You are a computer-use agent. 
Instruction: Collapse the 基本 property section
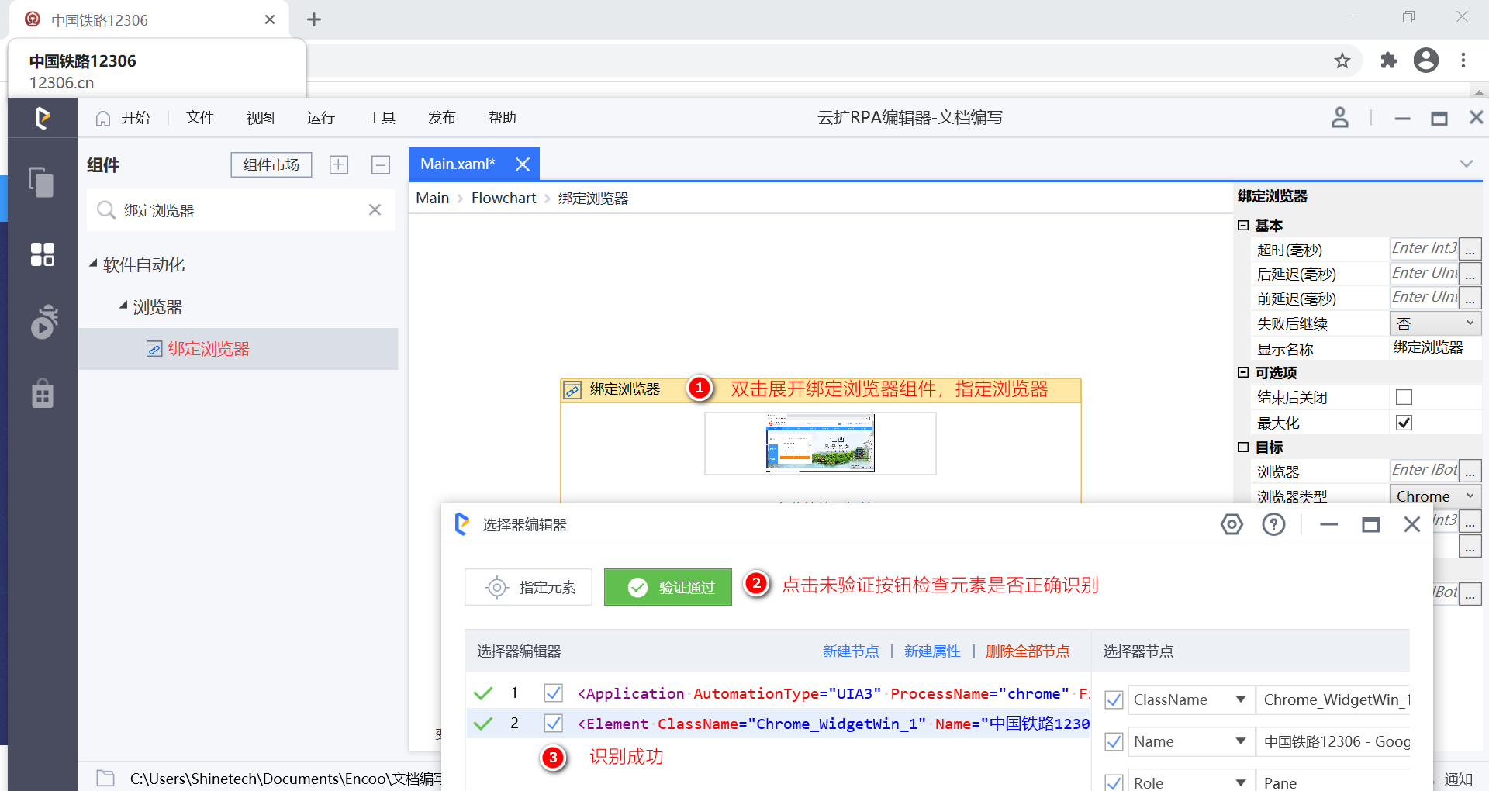(x=1243, y=226)
